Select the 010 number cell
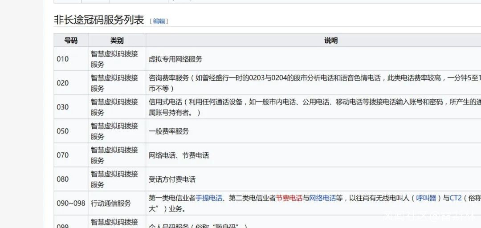This screenshot has width=481, height=228. click(71, 59)
